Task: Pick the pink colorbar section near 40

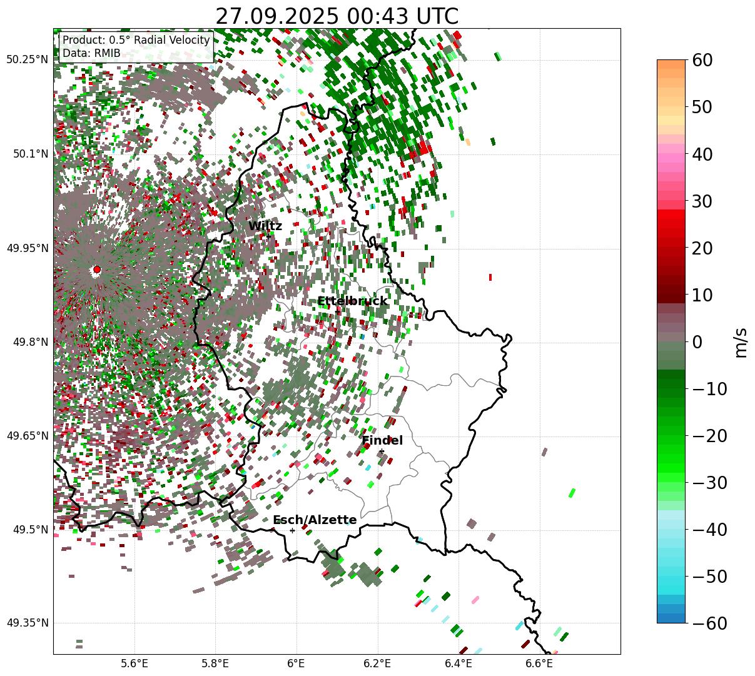Action: tap(671, 154)
